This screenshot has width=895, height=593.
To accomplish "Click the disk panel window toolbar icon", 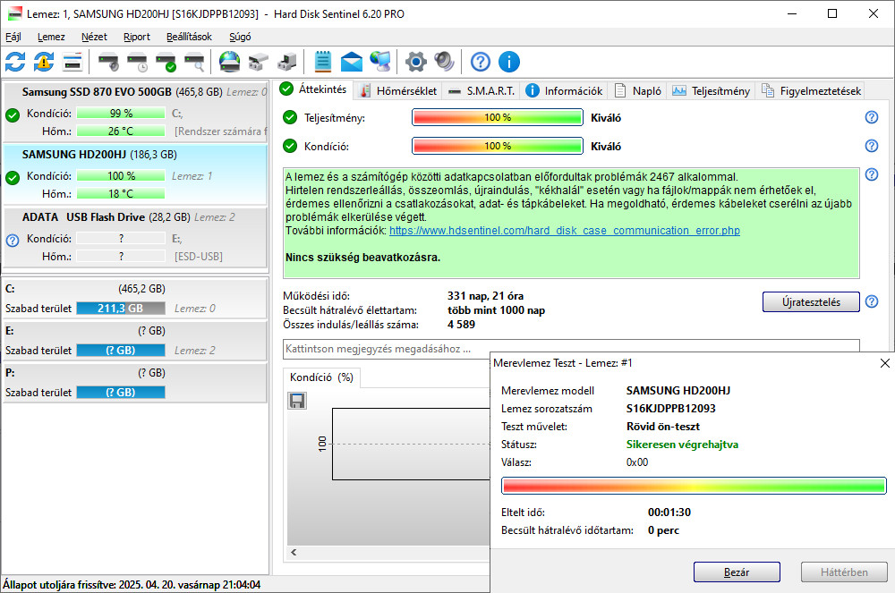I will 72,62.
